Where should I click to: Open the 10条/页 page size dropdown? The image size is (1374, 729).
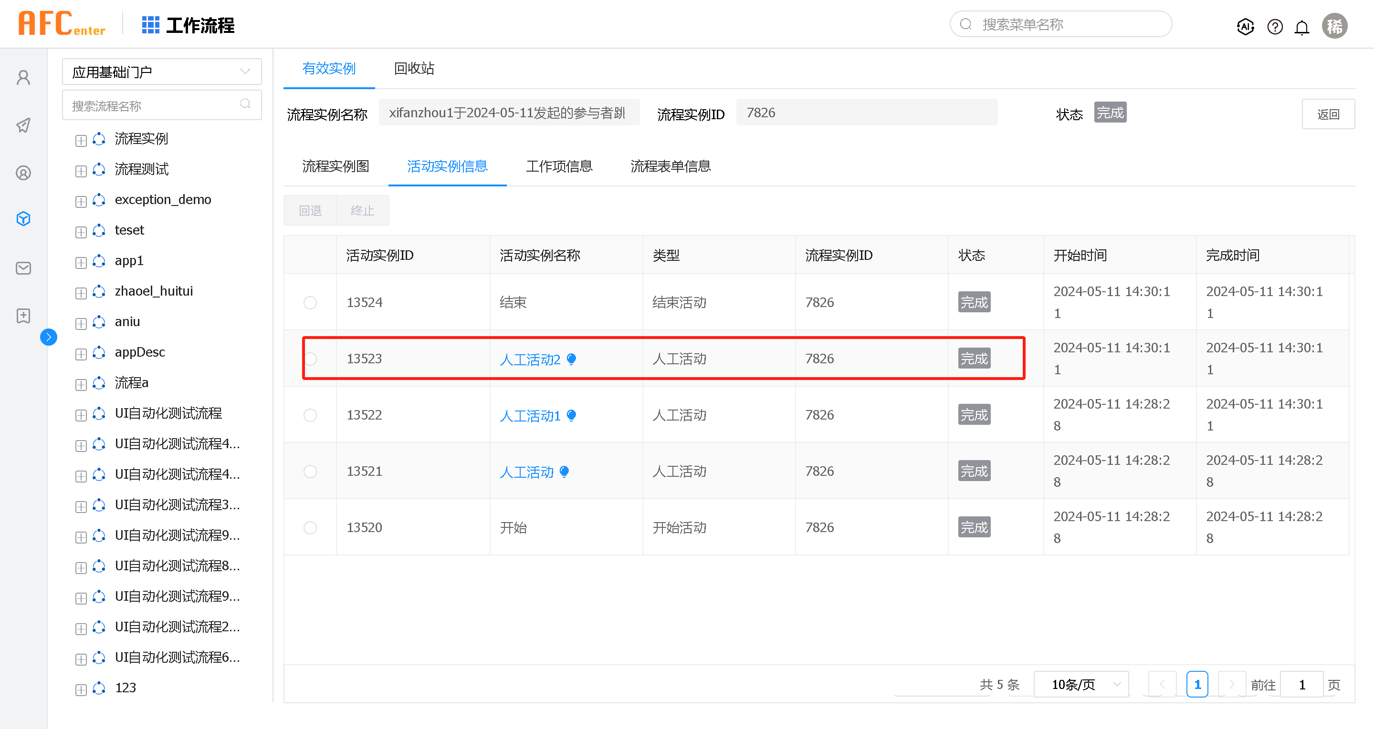tap(1080, 684)
